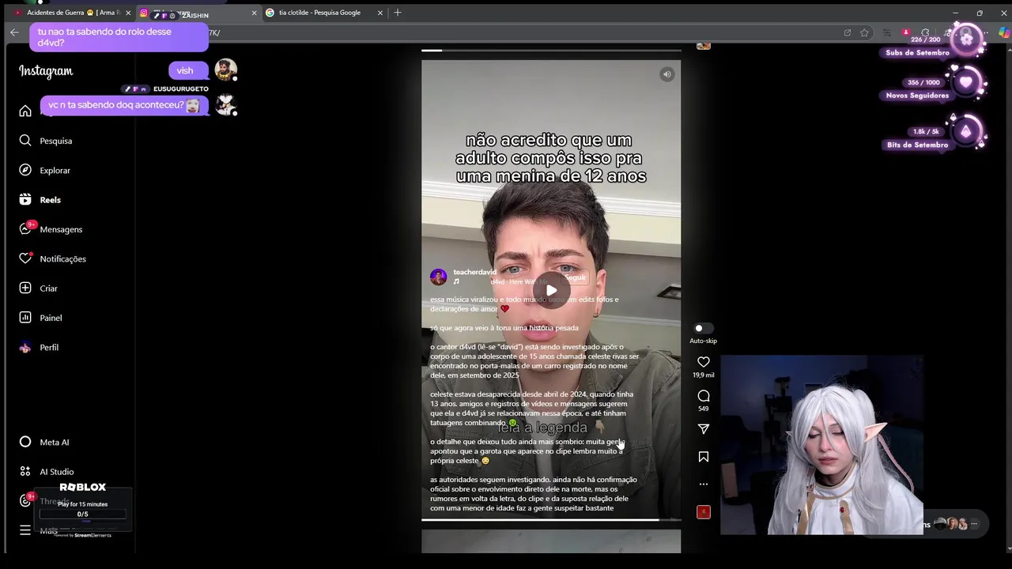Viewport: 1012px width, 569px height.
Task: Share the reel via paper plane icon
Action: (704, 429)
